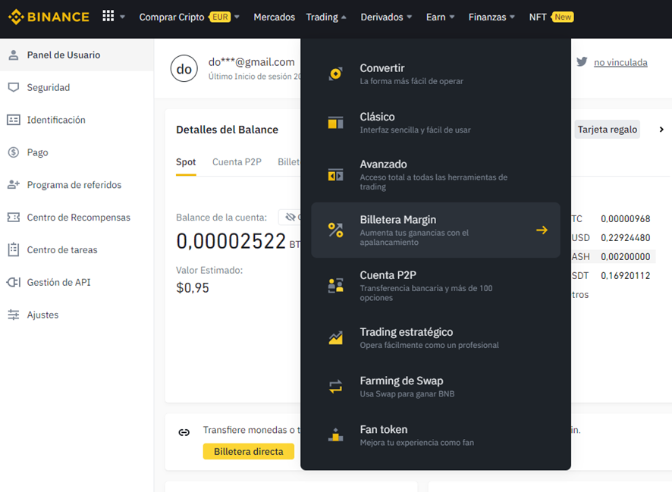The width and height of the screenshot is (672, 492).
Task: Click the account email do***@gmail.com
Action: (252, 62)
